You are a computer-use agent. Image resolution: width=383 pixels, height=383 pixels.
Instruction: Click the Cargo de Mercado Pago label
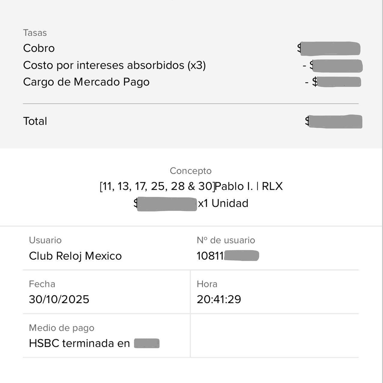pos(86,82)
